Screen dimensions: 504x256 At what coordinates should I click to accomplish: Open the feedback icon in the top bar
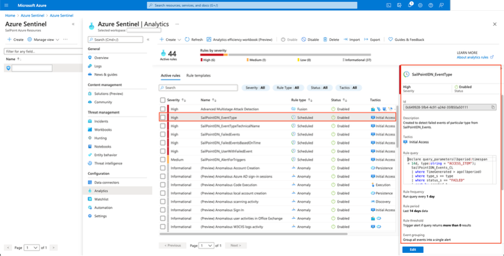pyautogui.click(x=442, y=5)
